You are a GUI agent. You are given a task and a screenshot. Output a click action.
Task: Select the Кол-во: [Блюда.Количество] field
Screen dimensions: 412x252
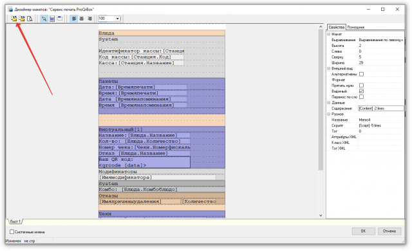pos(144,141)
